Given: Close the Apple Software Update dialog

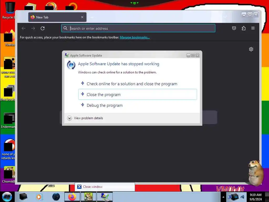Looking at the screenshot, I should 198,55.
